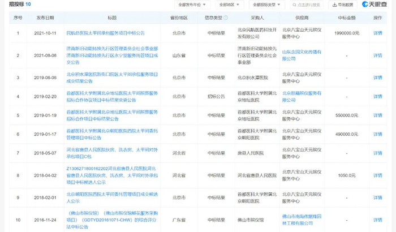Click the info icon beside 信息类型 header
The image size is (396, 232).
tap(226, 18)
